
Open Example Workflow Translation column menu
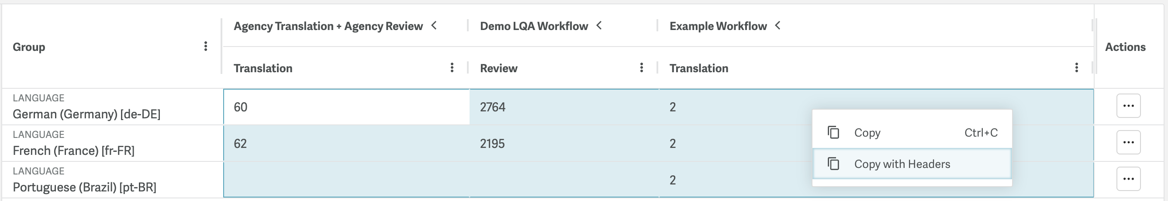(x=1076, y=68)
